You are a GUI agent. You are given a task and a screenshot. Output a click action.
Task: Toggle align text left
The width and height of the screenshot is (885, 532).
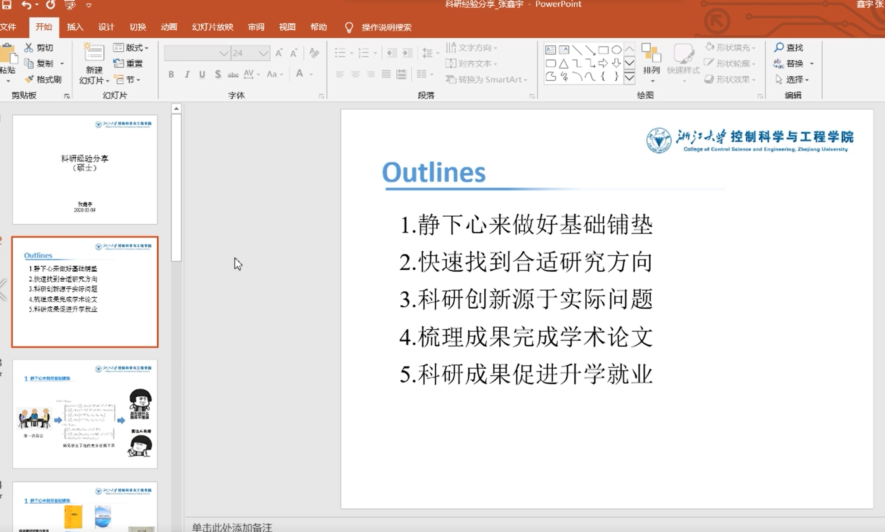click(340, 74)
